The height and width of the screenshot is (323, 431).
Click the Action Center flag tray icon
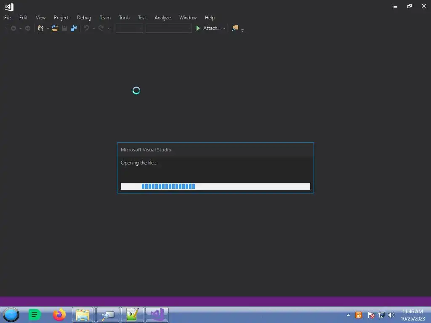pyautogui.click(x=371, y=315)
